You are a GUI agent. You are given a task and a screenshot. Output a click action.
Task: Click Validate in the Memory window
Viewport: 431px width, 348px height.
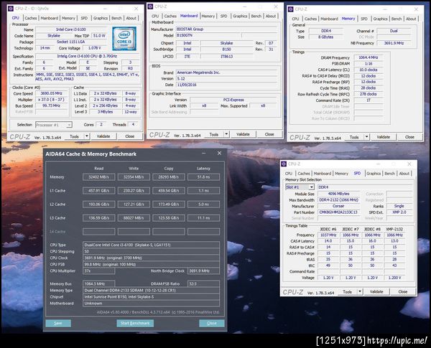(x=383, y=137)
